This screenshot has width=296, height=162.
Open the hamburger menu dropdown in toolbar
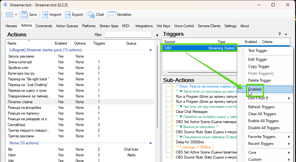pos(11,15)
